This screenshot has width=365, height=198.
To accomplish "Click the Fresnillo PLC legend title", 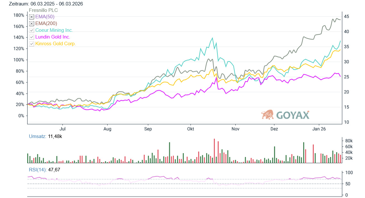I will 43,10.
